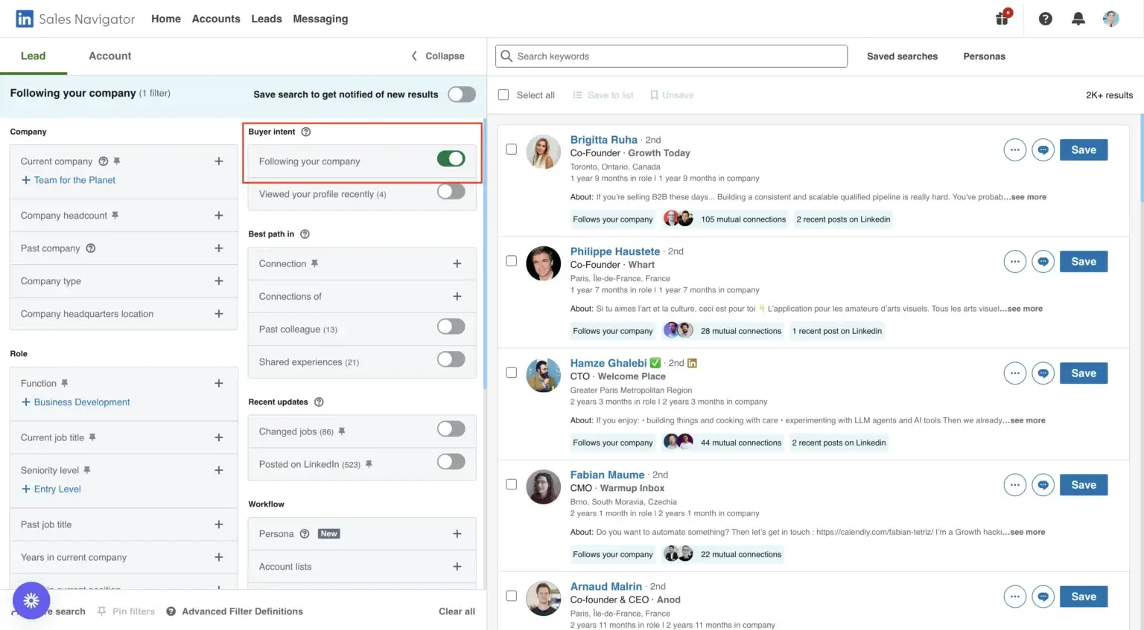Save lead Fabian Maume

(x=1084, y=484)
